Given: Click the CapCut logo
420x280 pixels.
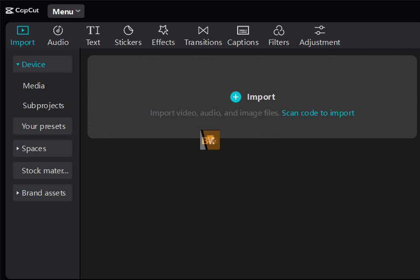Looking at the screenshot, I should pyautogui.click(x=22, y=10).
